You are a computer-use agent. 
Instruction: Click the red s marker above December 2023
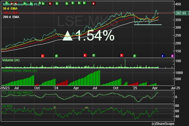(50, 4)
